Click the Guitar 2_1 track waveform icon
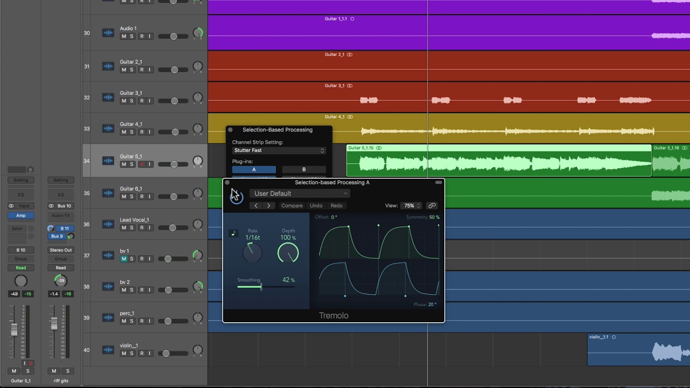This screenshot has height=388, width=690. click(x=108, y=66)
